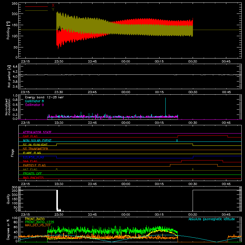Select the green FRONT_RATIO_1225 legend entry

pos(40,222)
